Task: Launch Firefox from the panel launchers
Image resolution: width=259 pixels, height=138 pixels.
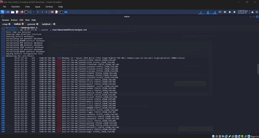Action: 22,12
